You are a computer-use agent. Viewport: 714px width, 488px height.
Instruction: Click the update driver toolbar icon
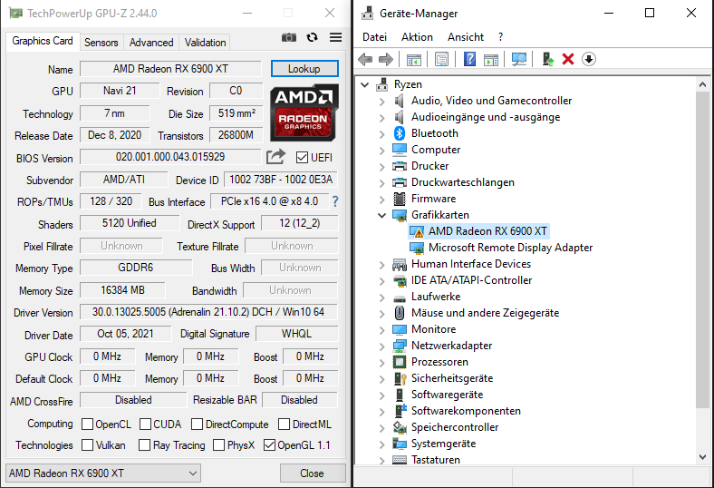pos(548,59)
